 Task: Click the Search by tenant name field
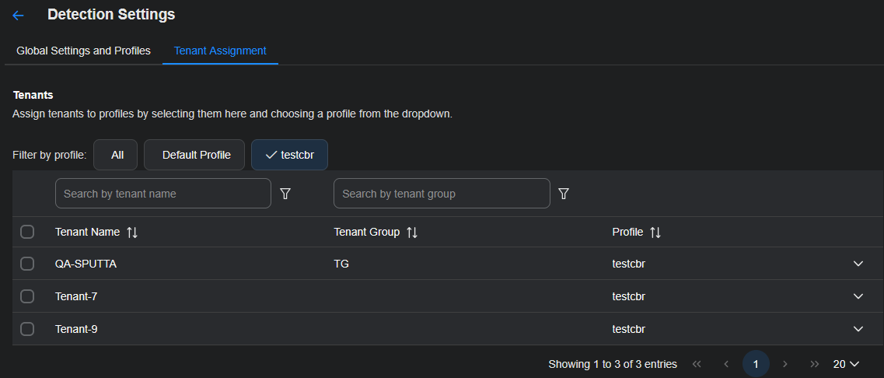point(162,194)
